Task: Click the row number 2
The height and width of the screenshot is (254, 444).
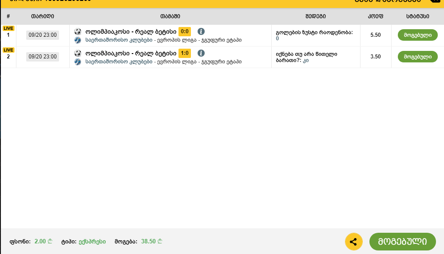Action: pos(8,57)
